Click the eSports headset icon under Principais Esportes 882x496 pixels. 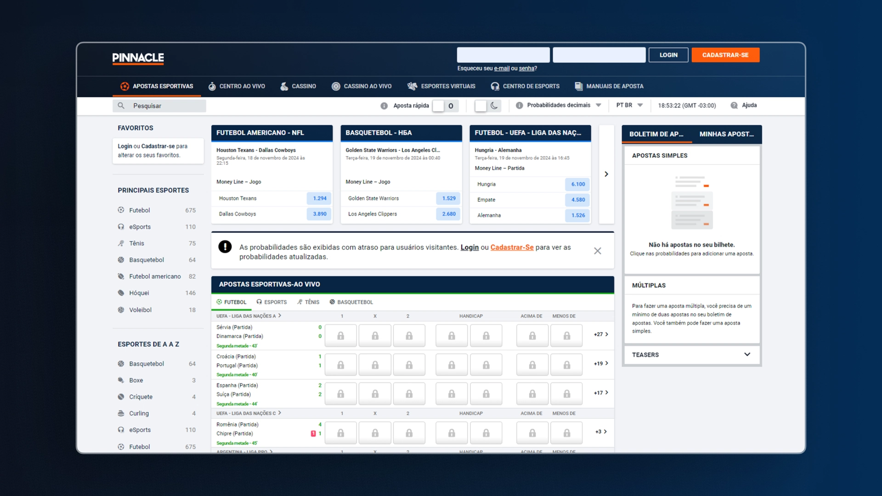click(x=121, y=226)
